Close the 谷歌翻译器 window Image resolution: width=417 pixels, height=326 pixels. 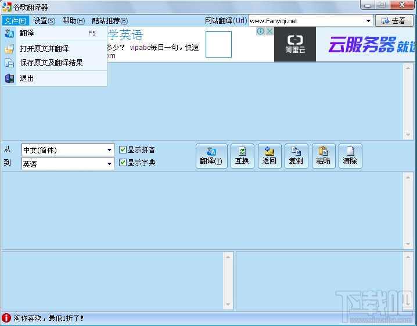pos(402,5)
